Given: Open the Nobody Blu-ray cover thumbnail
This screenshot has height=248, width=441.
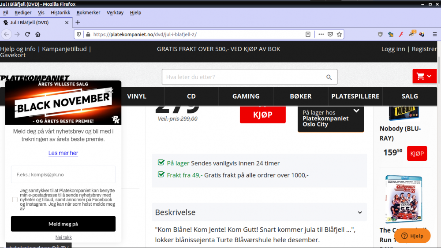Looking at the screenshot, I should click(404, 113).
